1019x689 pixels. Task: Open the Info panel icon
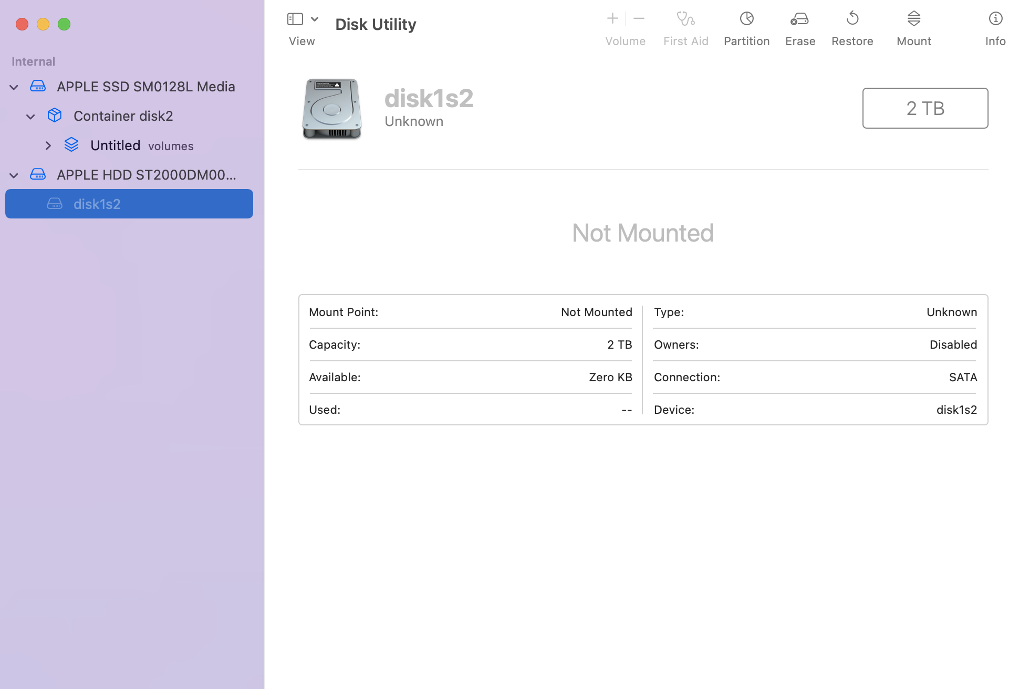click(995, 19)
